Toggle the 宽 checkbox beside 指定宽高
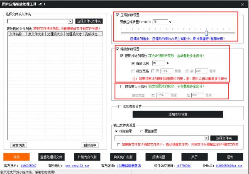Image resolution: width=249 pixels, height=174 pixels. pyautogui.click(x=153, y=71)
